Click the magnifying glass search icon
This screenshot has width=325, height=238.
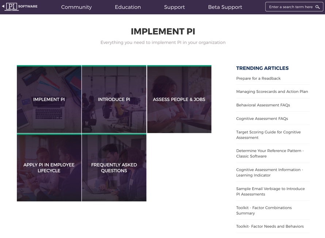[317, 7]
